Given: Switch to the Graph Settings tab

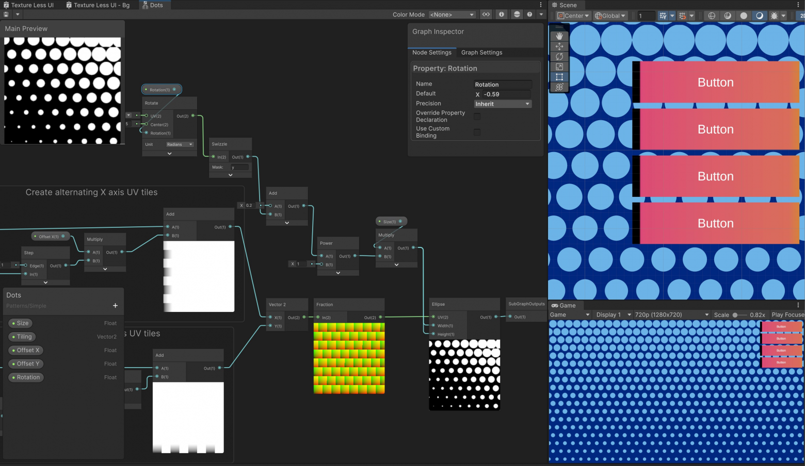Looking at the screenshot, I should coord(481,53).
